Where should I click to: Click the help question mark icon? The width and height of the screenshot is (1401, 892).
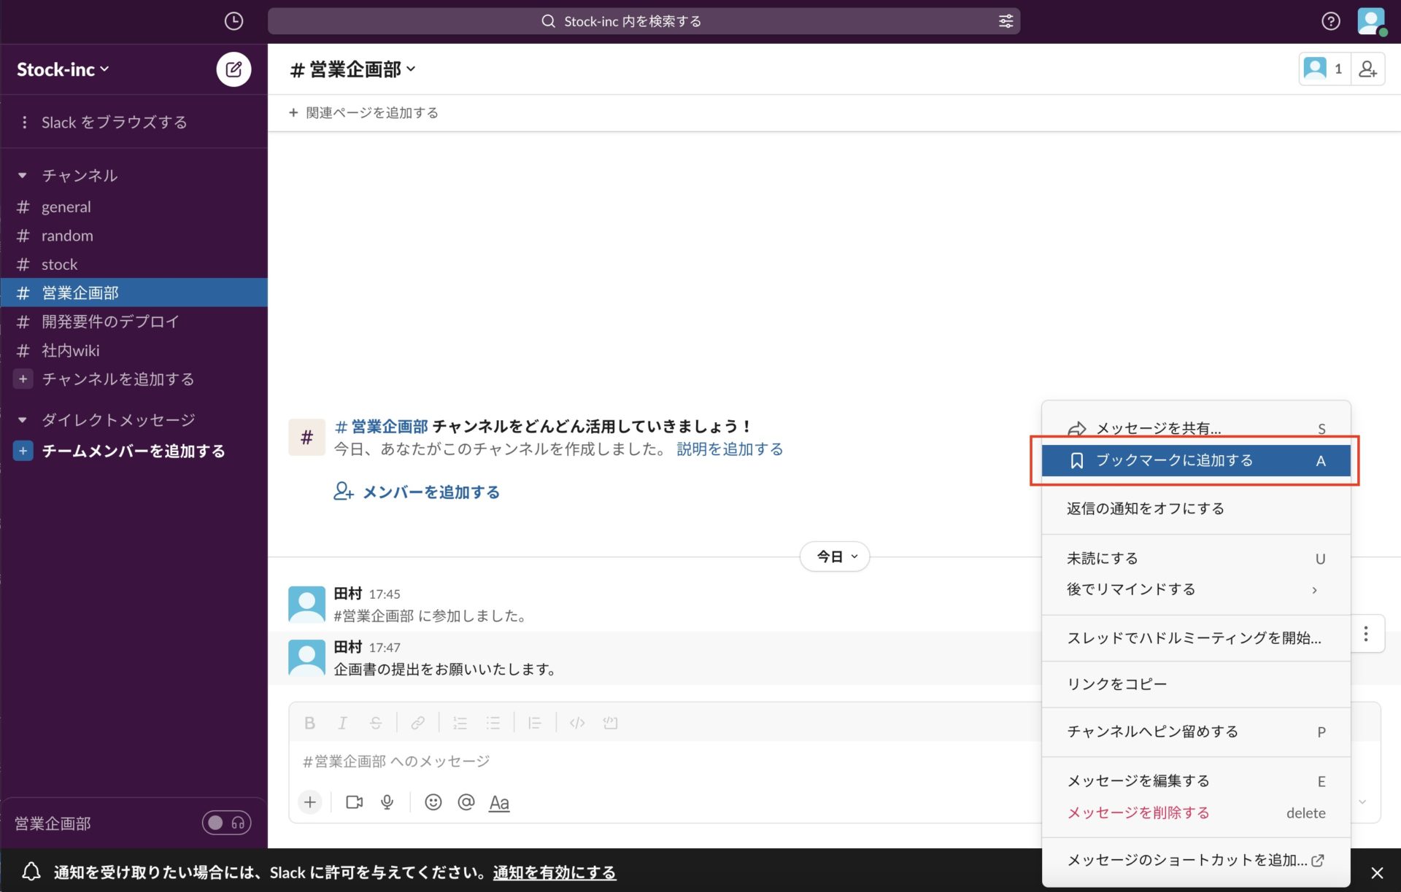[x=1331, y=21]
